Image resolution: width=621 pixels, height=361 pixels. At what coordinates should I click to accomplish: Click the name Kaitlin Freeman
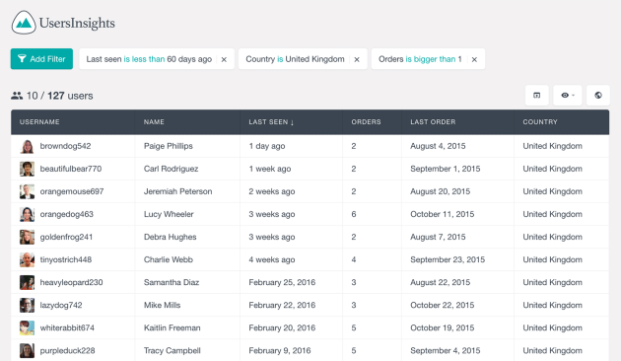pyautogui.click(x=172, y=328)
